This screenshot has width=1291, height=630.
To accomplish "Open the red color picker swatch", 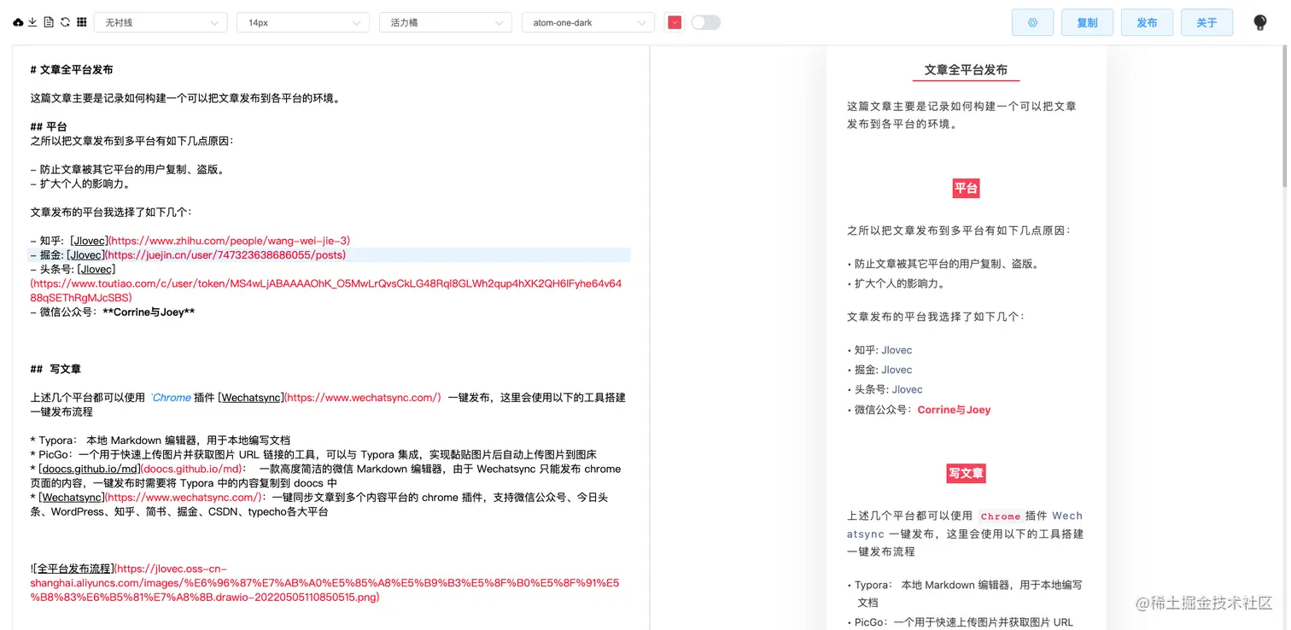I will coord(675,23).
